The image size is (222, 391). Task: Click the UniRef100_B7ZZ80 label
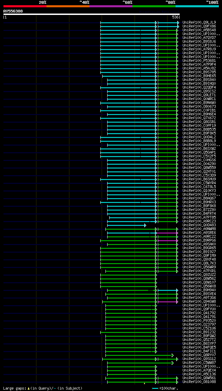click(199, 210)
